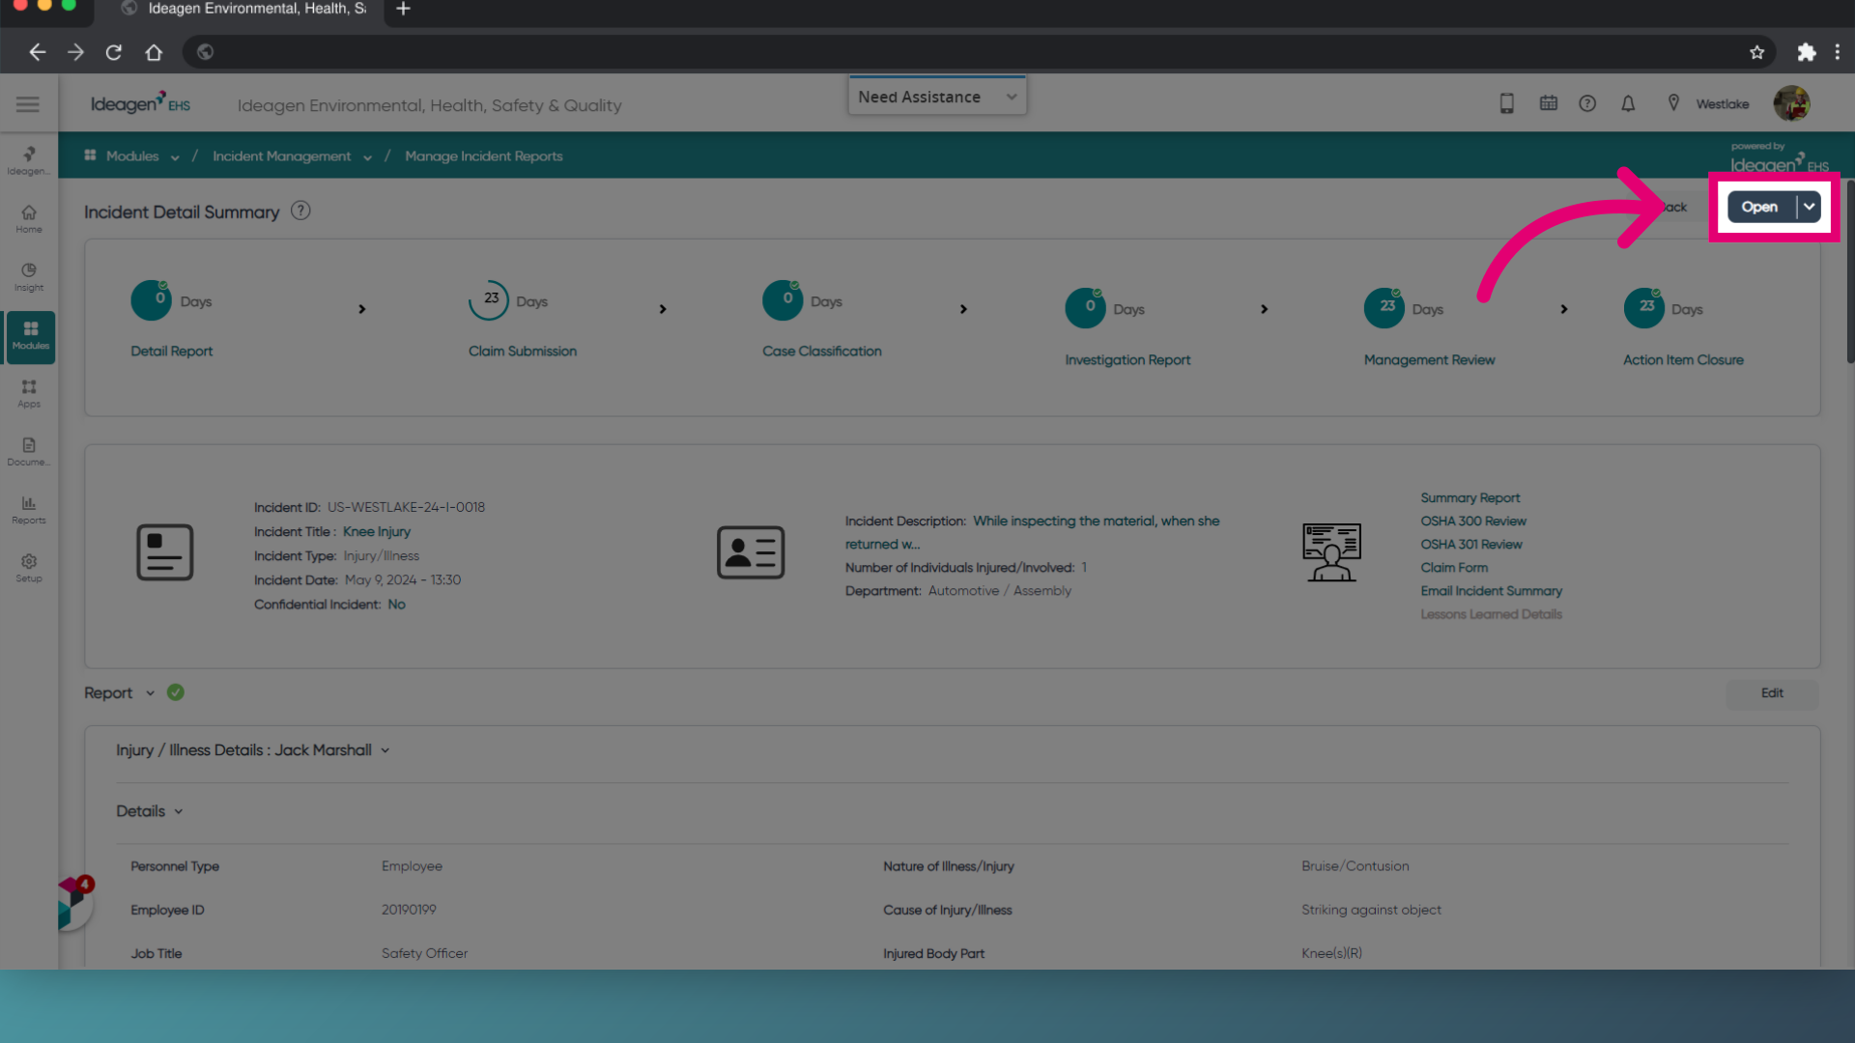Click the Edit button for Report
This screenshot has height=1043, width=1855.
1772,693
